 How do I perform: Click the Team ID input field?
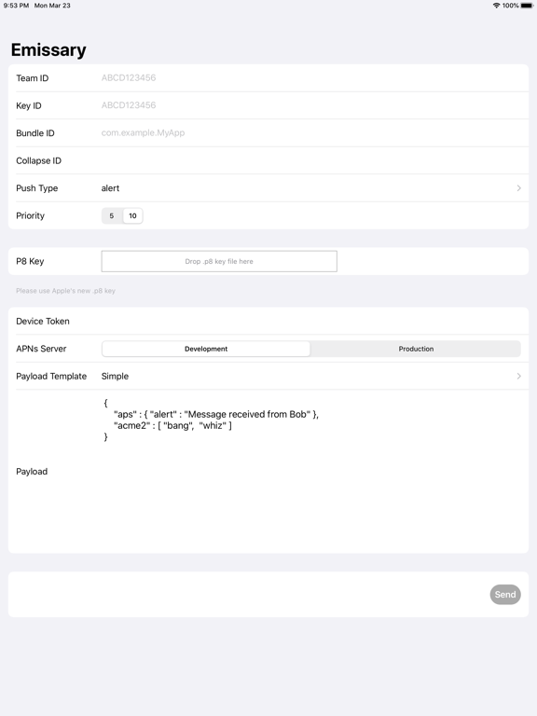[x=310, y=78]
